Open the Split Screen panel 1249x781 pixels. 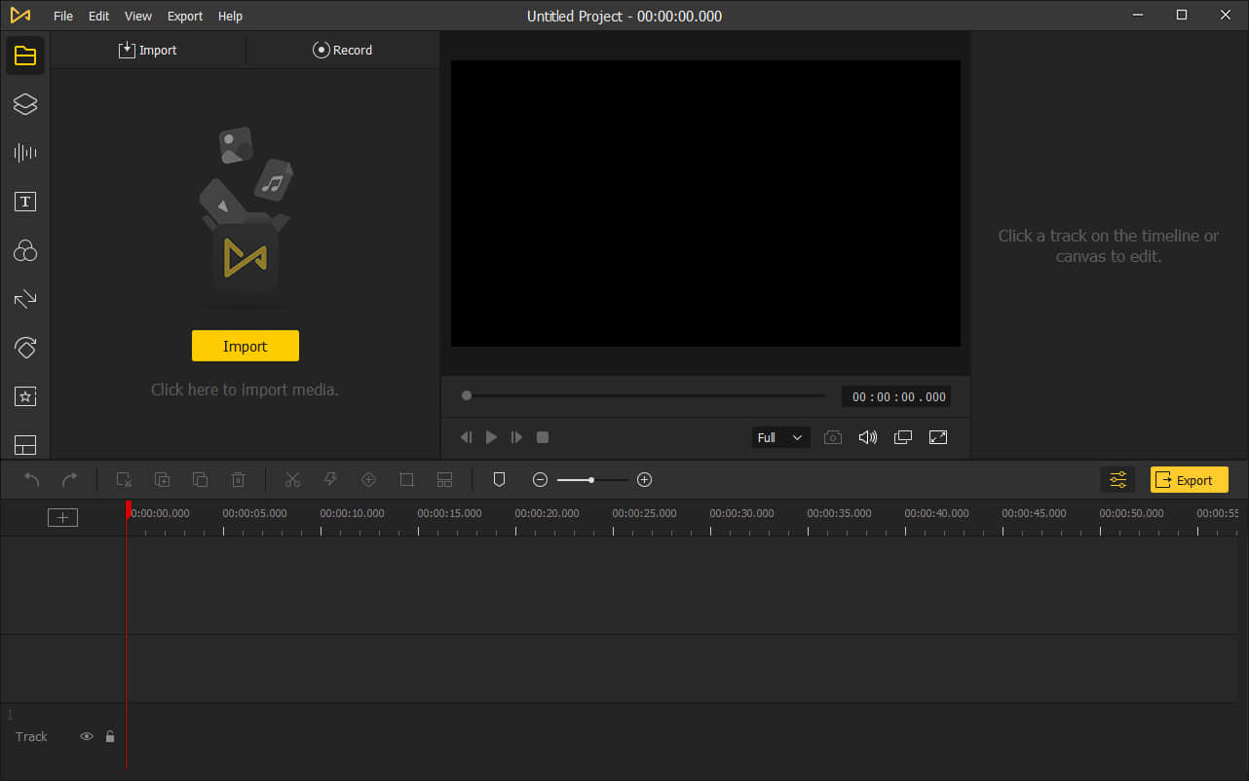point(25,445)
